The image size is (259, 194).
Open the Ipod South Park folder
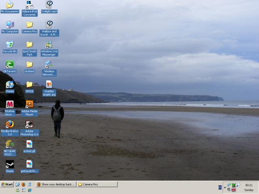pyautogui.click(x=29, y=45)
